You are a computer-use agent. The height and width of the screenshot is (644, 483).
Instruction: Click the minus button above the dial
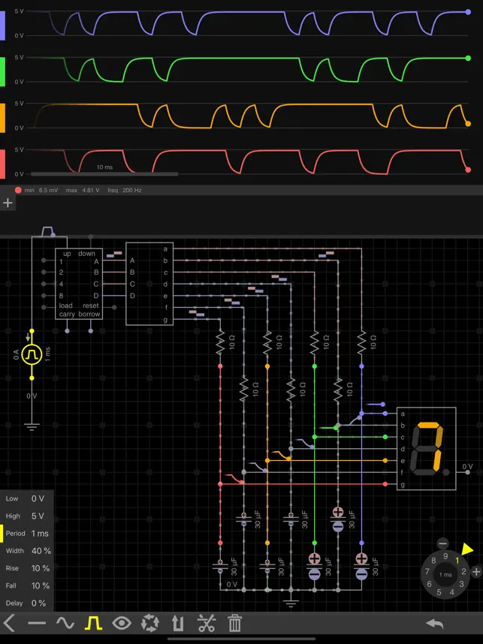tap(442, 543)
